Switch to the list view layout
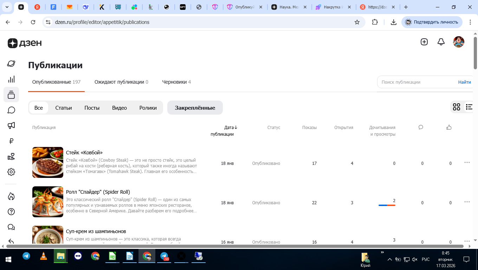This screenshot has width=478, height=270. pos(469,107)
